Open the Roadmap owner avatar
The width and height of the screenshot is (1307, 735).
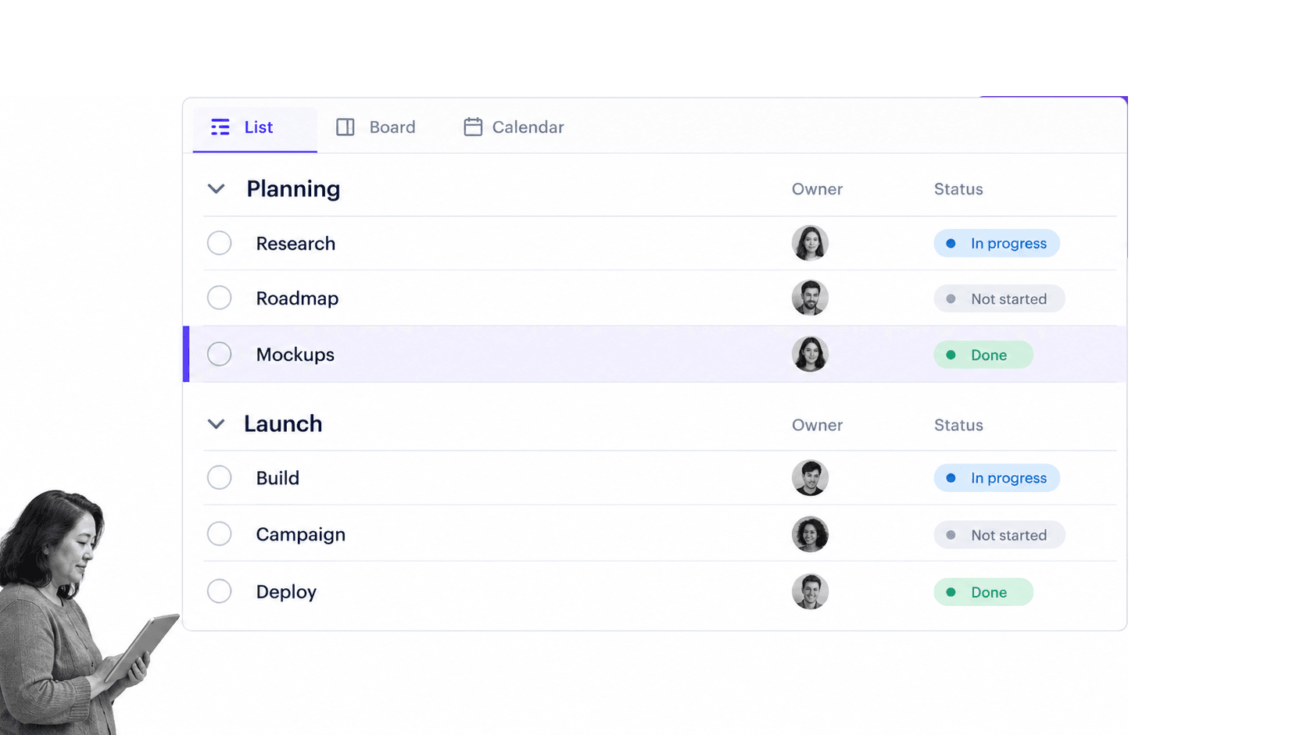(x=810, y=298)
